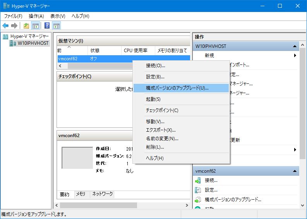
Task: Choose 移動(V)... in context menu
Action: [181, 122]
